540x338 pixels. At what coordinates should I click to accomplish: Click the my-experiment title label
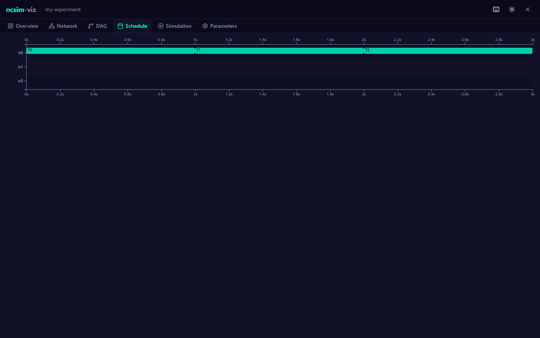[x=63, y=9]
